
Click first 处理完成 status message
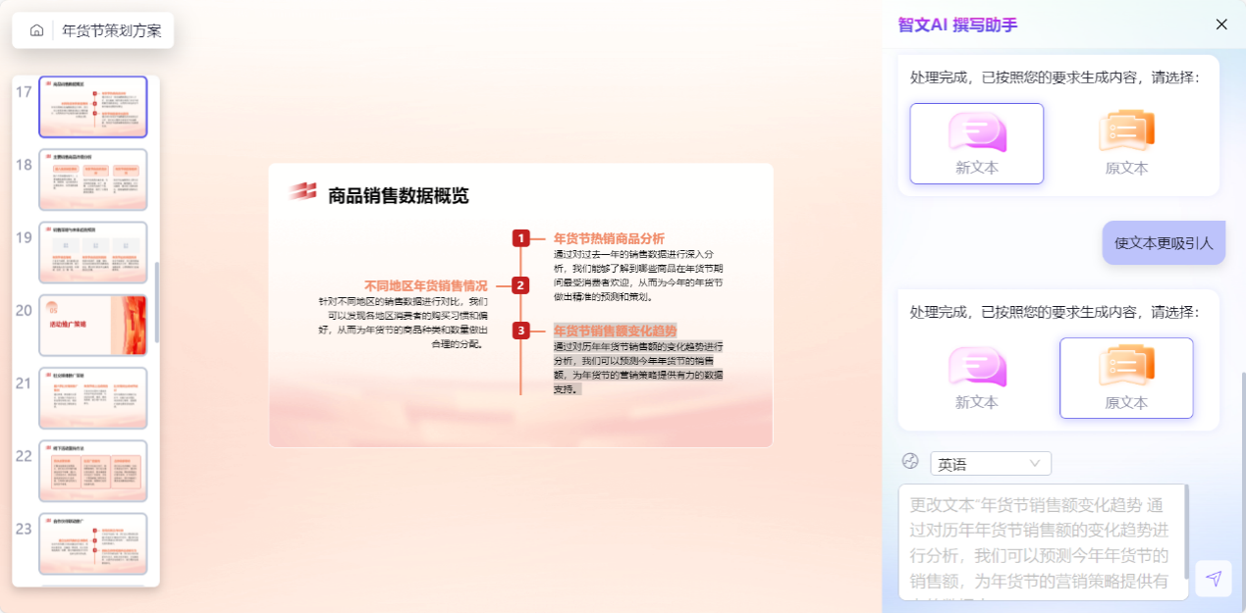pos(1056,77)
